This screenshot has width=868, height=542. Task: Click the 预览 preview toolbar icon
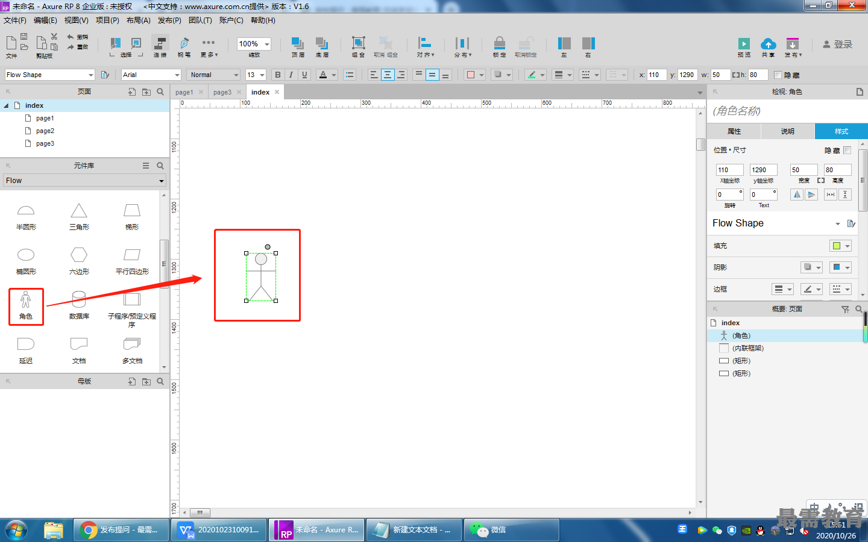(x=744, y=47)
